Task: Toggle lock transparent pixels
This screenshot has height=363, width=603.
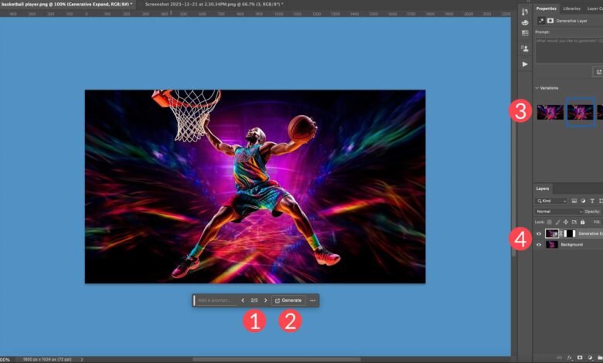Action: 549,222
